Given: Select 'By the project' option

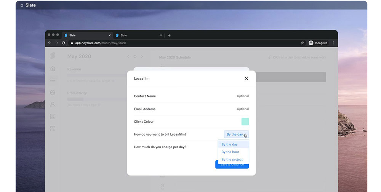Looking at the screenshot, I should tap(234, 160).
